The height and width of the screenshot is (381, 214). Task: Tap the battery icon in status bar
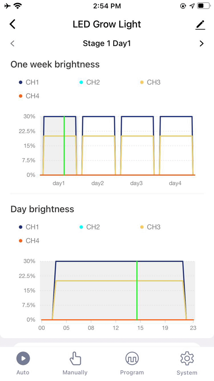204,6
